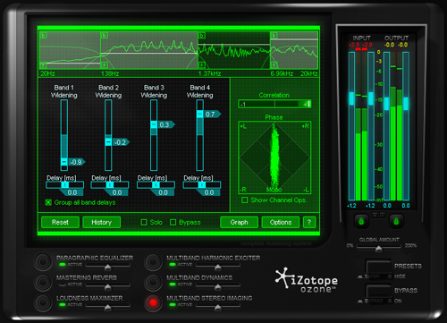Screen dimensions: 447x323
Task: Open the History list
Action: tap(102, 222)
